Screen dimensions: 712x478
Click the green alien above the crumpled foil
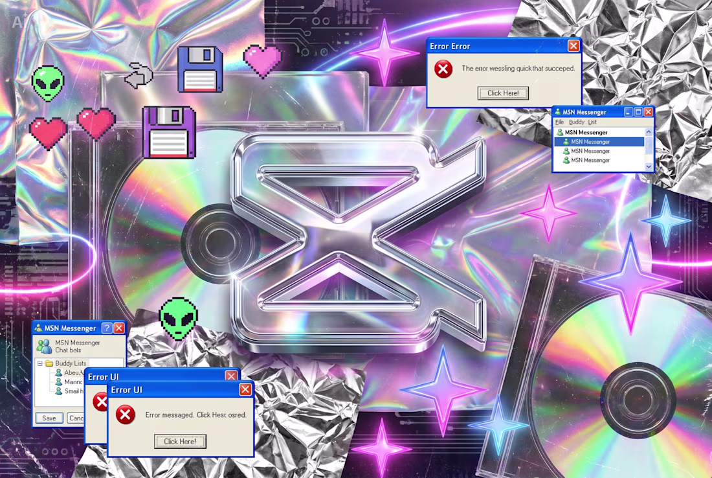click(x=179, y=318)
